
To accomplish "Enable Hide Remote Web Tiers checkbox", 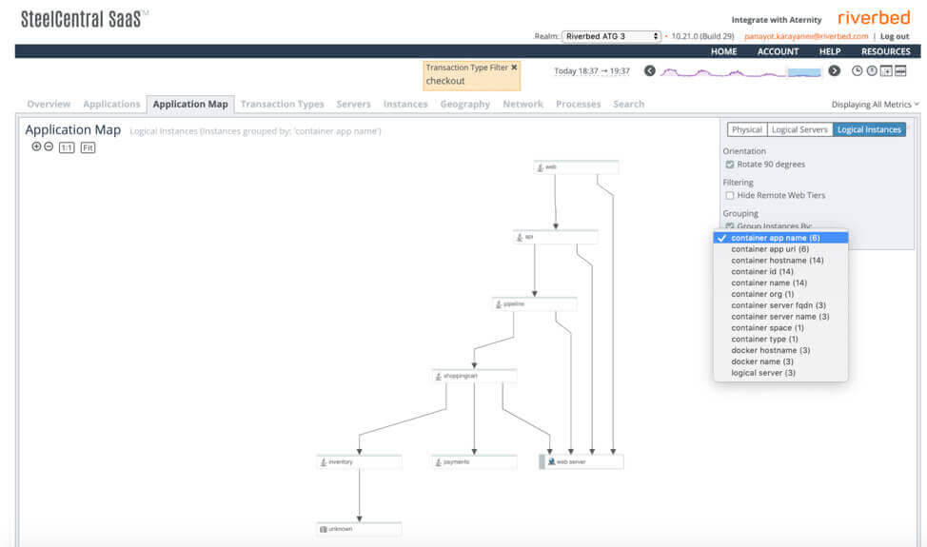I will tap(730, 196).
